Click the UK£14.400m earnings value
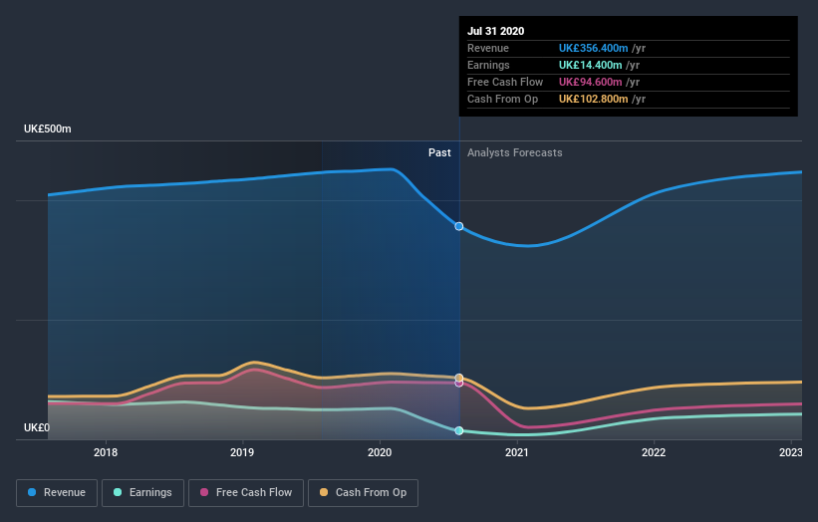The width and height of the screenshot is (818, 522). click(590, 65)
